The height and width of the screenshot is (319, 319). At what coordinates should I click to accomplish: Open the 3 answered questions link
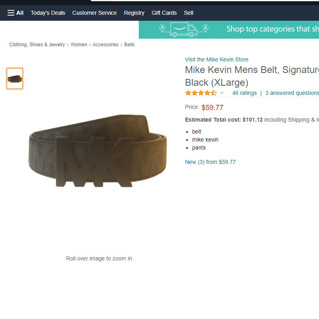292,93
